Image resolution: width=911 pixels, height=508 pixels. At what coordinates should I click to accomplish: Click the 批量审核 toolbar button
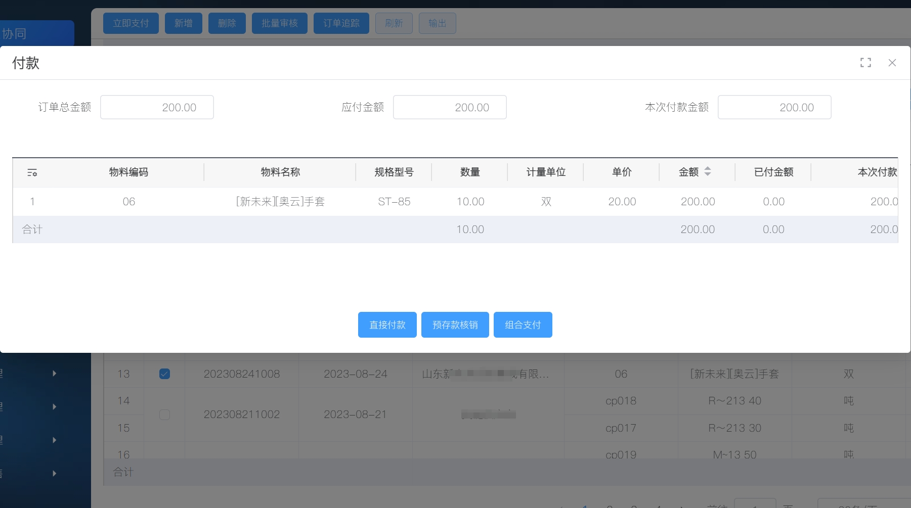coord(279,23)
